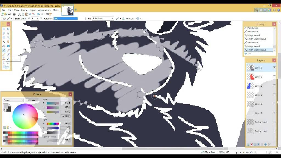Choose the Zoom tool in Tools panel

point(8,37)
